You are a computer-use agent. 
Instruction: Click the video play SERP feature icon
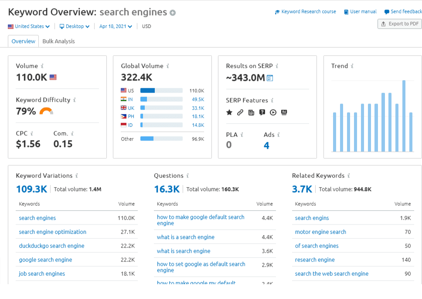click(x=273, y=112)
